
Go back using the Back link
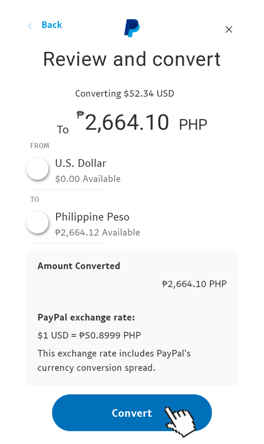pos(52,25)
